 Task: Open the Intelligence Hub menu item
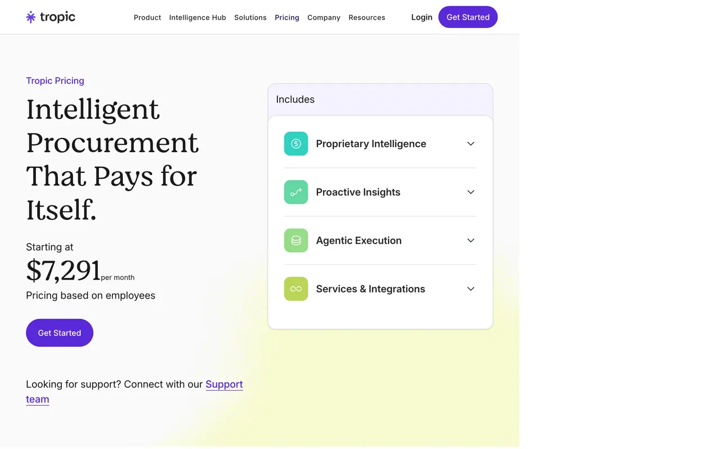click(x=198, y=17)
